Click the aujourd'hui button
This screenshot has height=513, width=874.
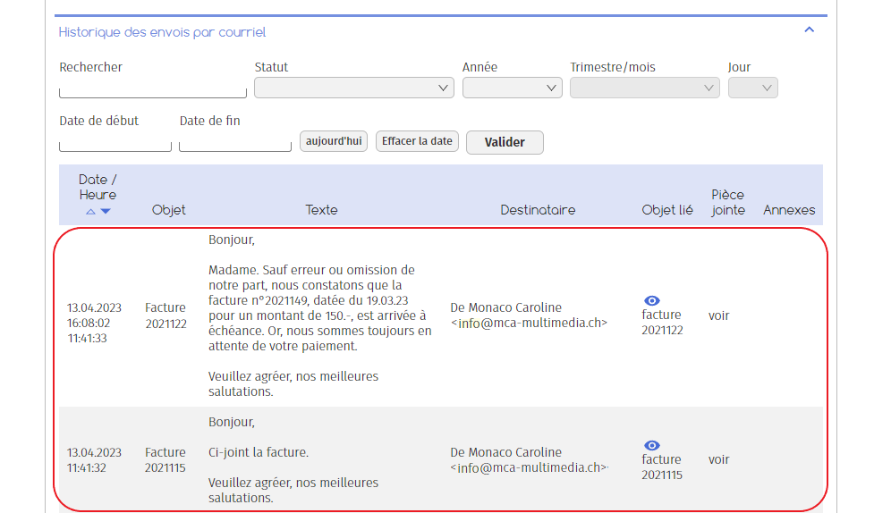pyautogui.click(x=334, y=141)
